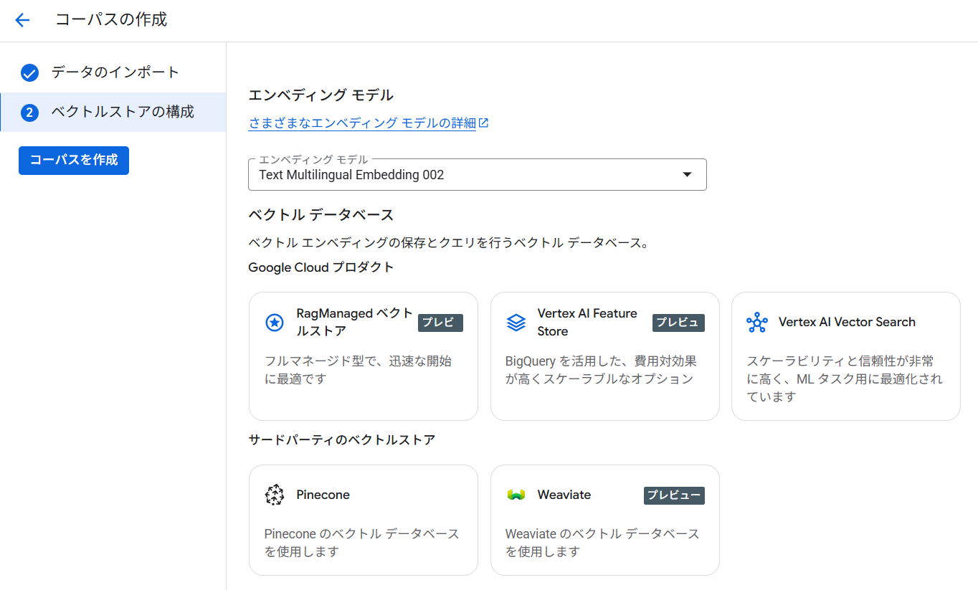
Task: Click the Vertex AI Vector Search network icon
Action: (756, 323)
